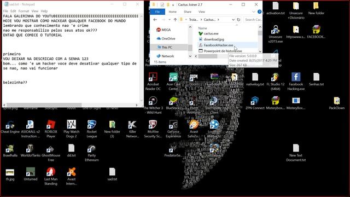Open Killer Network desktop icon
Image resolution: width=350 pixels, height=197 pixels.
click(x=132, y=129)
